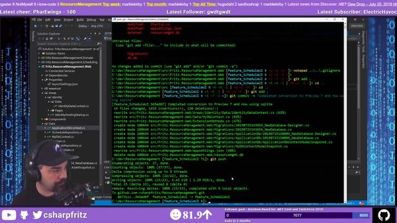Expand the wwwroot folder

point(43,89)
